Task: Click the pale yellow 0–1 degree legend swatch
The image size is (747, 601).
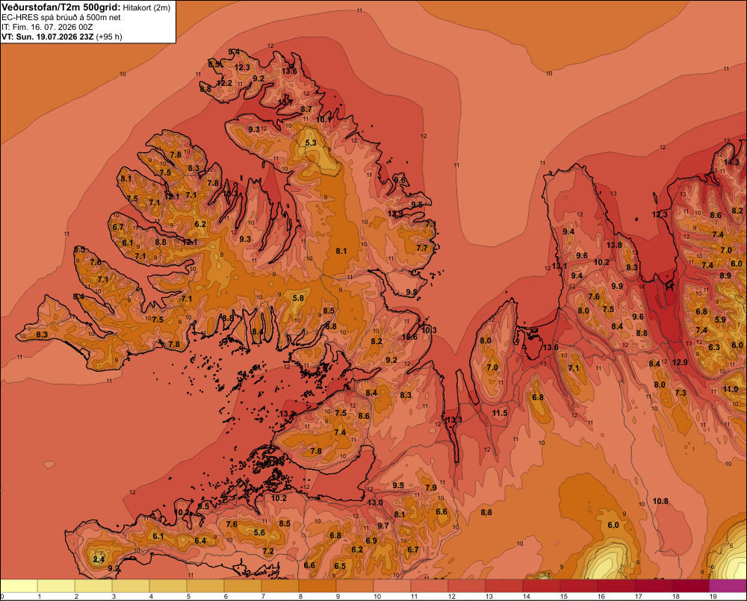Action: point(19,586)
